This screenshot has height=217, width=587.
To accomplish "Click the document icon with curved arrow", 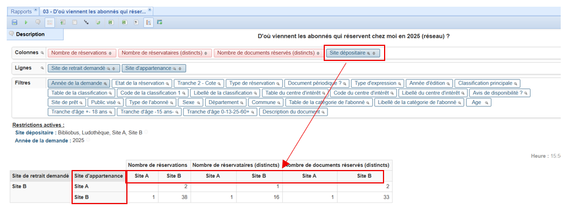I will (136, 22).
